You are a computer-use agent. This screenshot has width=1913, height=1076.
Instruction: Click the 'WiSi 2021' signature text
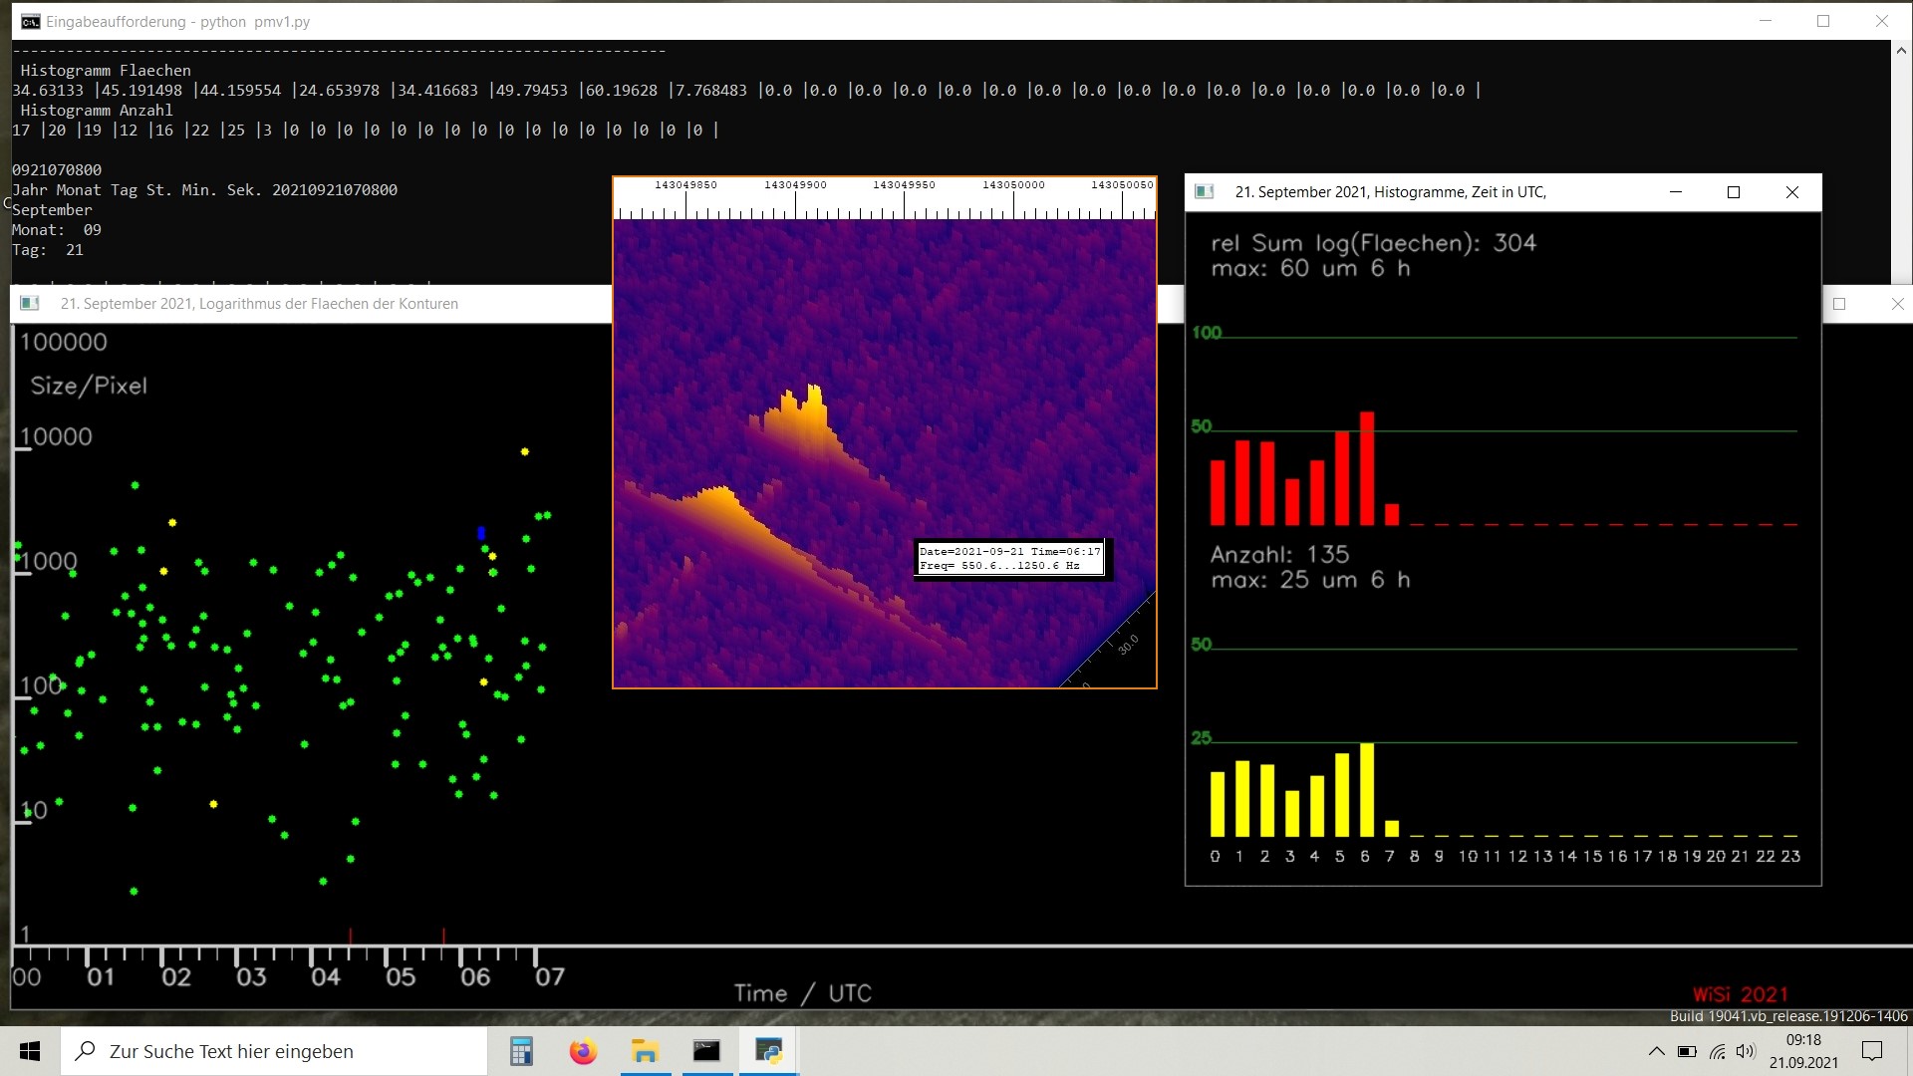coord(1740,994)
